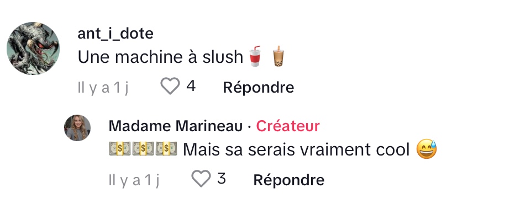Click the bubble tea emoji
Viewport: 515px width, 204px height.
pos(278,56)
